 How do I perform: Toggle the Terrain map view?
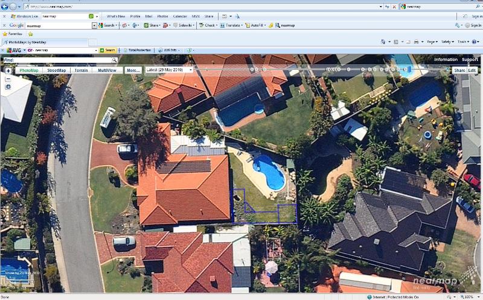pos(81,70)
